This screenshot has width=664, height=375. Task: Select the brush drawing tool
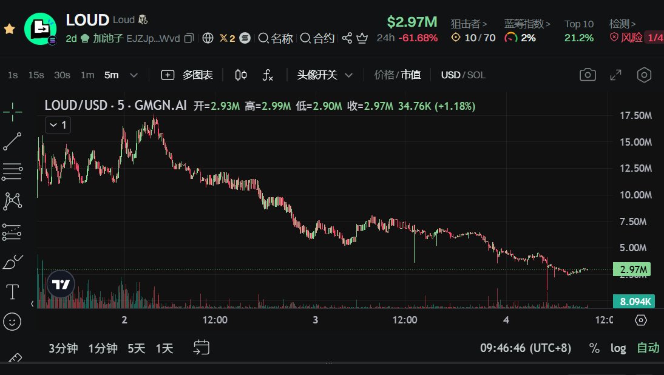(12, 262)
